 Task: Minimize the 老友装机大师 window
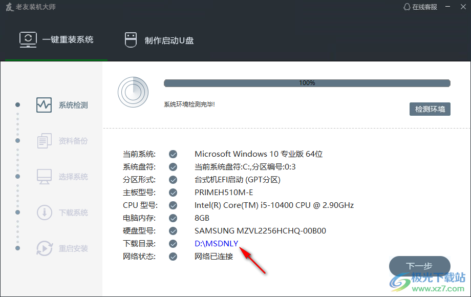pos(447,7)
